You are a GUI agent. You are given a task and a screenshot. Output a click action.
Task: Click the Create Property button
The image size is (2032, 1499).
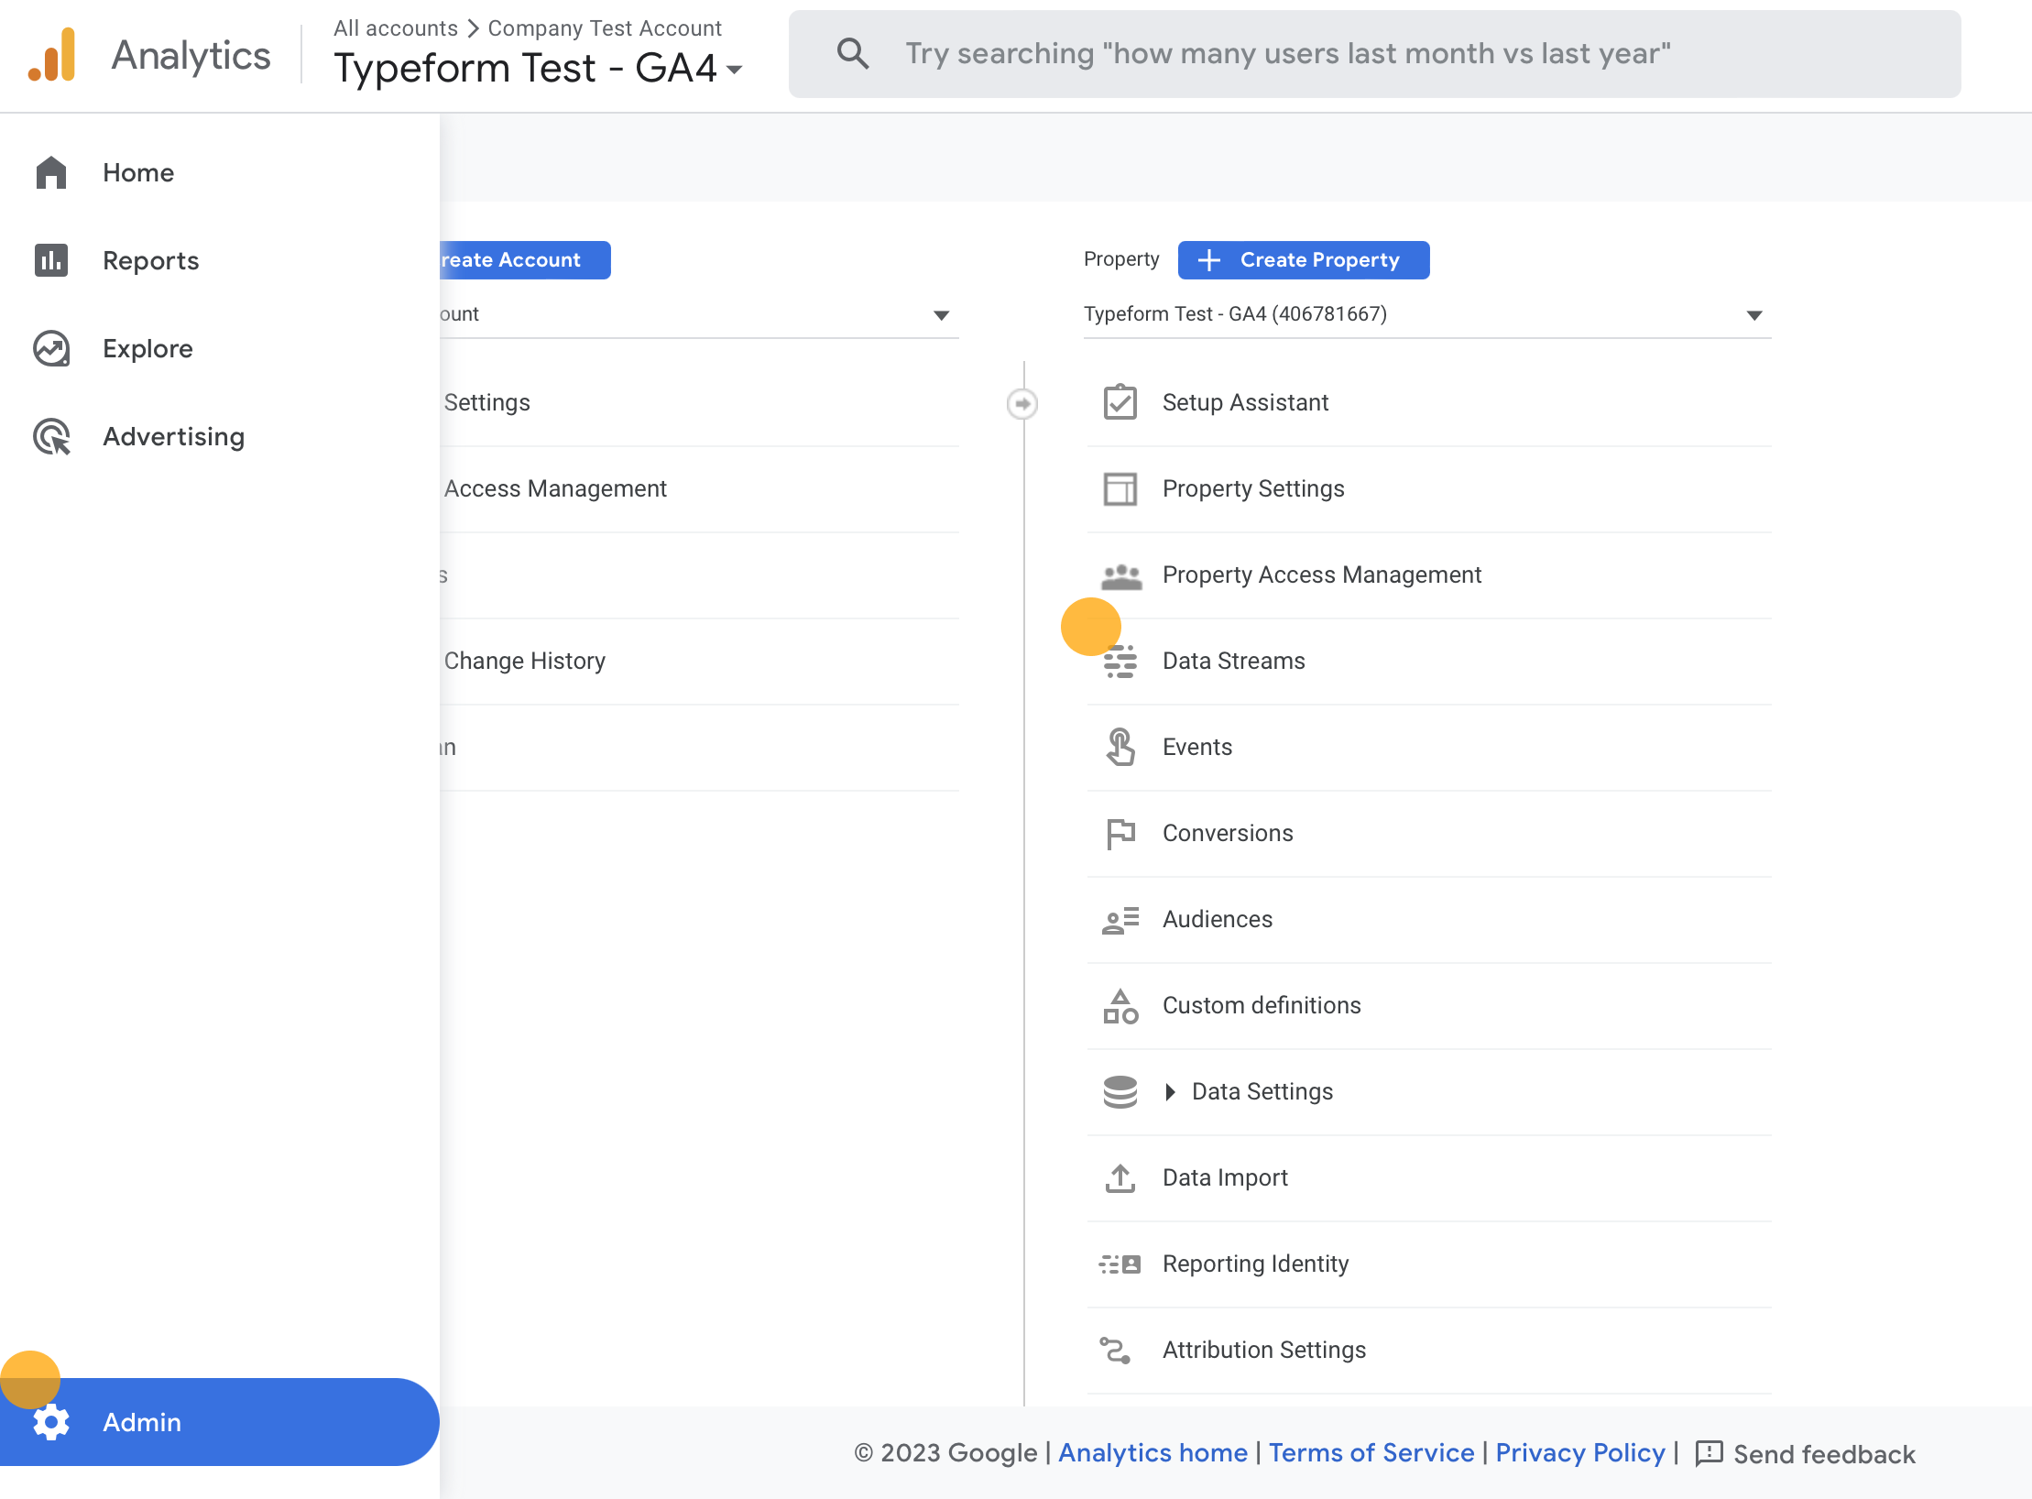click(1303, 259)
